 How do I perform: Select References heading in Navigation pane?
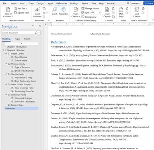click(x=21, y=108)
